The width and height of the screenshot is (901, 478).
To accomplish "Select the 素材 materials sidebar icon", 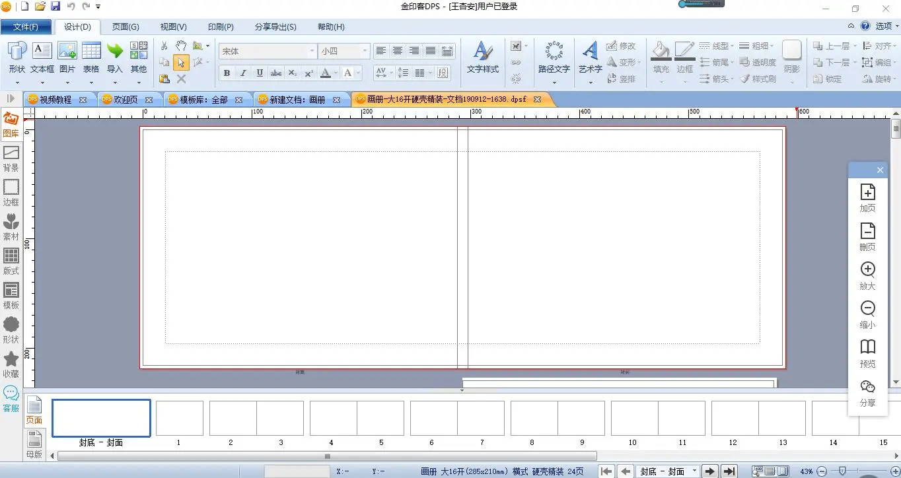I will point(11,226).
